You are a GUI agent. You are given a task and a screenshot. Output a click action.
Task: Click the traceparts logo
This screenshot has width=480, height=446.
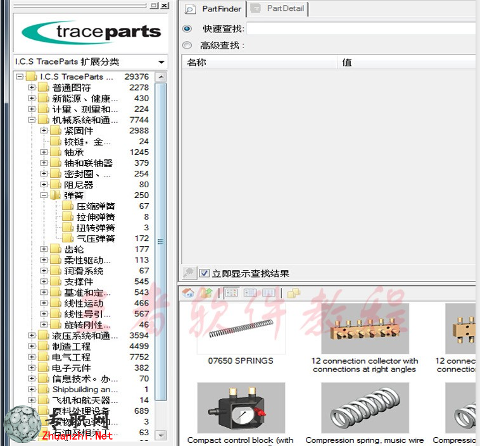pos(91,32)
